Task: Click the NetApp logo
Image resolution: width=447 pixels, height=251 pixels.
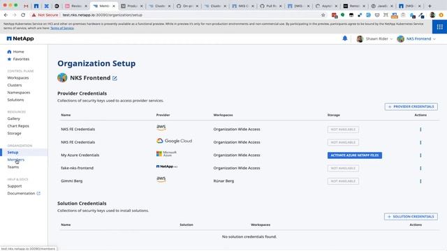Action: pyautogui.click(x=20, y=38)
